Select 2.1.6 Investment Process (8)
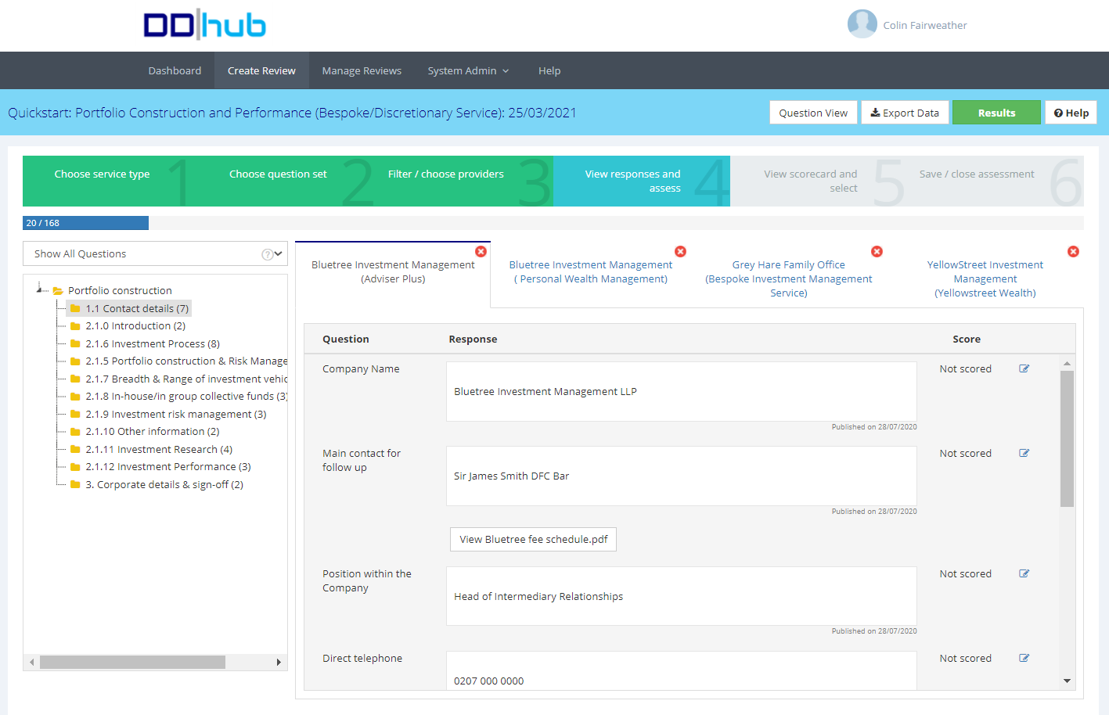Viewport: 1109px width, 715px height. pyautogui.click(x=153, y=343)
